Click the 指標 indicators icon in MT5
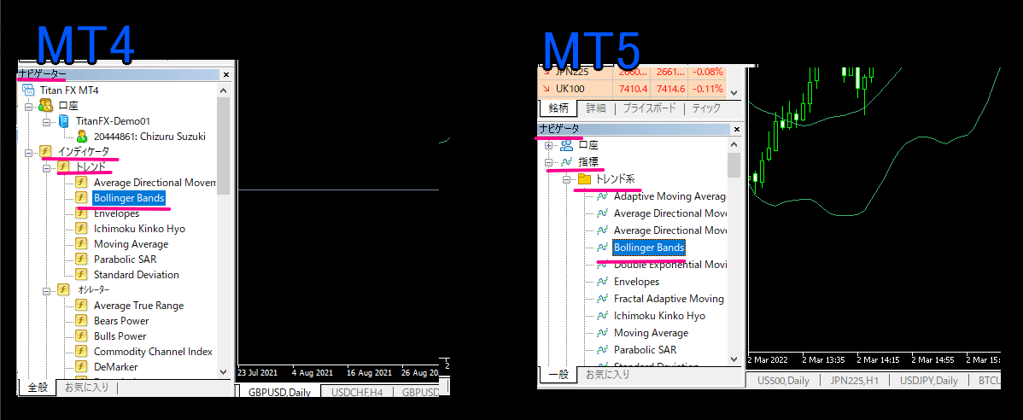The height and width of the screenshot is (420, 1023). 566,161
